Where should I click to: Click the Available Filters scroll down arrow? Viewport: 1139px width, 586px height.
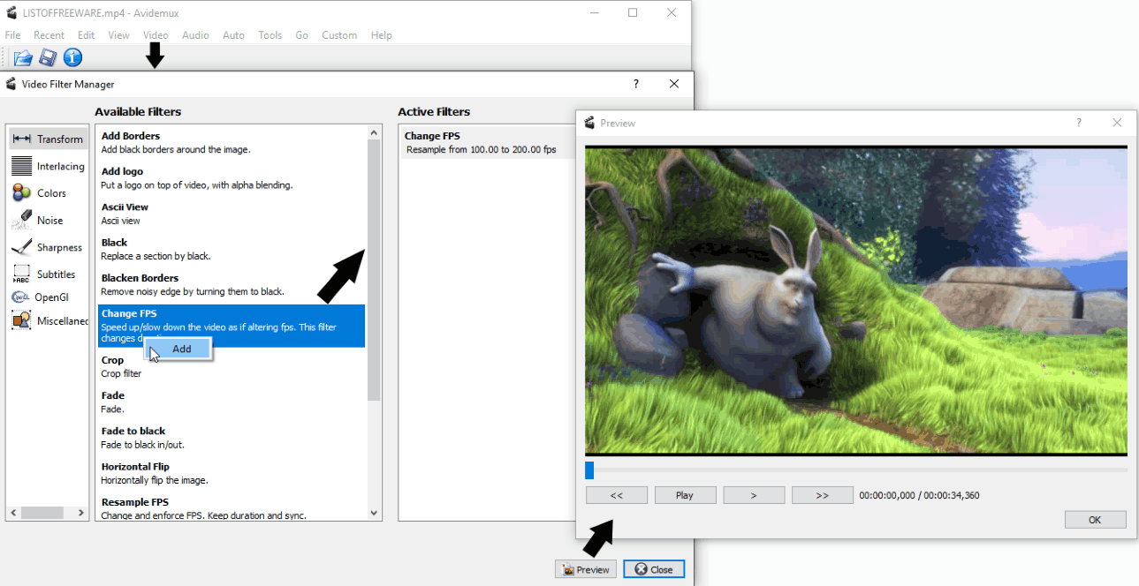click(x=374, y=514)
